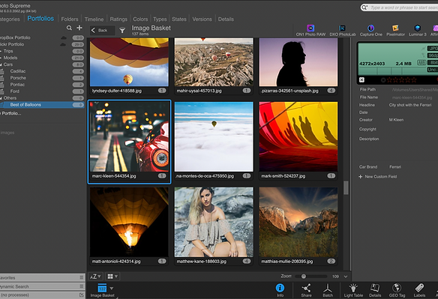Send image to Capture One
The width and height of the screenshot is (438, 299).
[370, 30]
